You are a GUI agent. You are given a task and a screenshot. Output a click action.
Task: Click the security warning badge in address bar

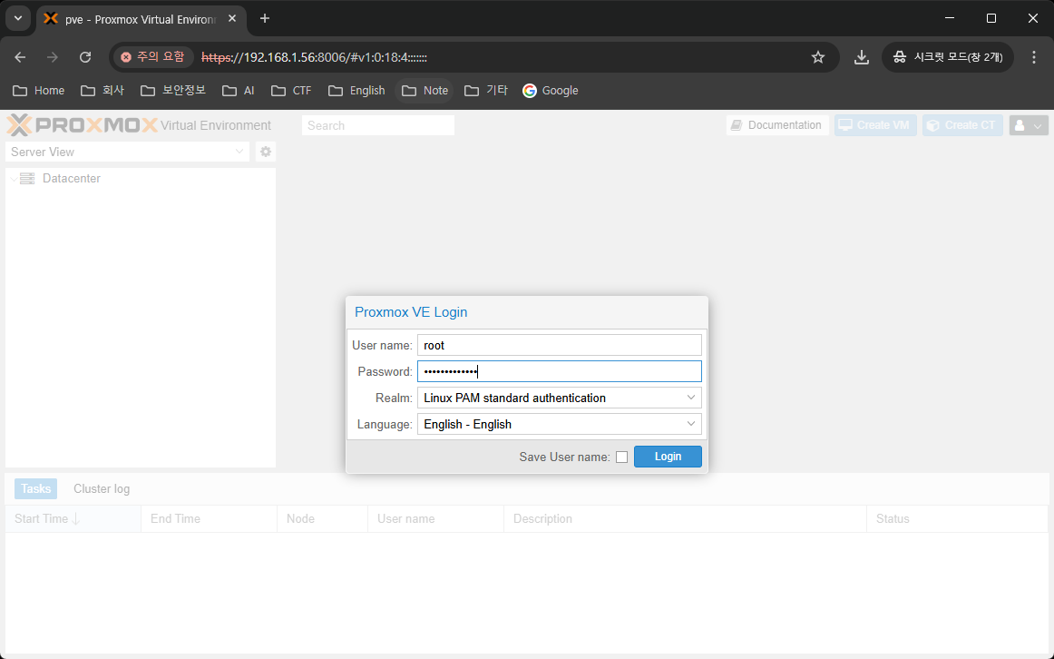tap(153, 57)
